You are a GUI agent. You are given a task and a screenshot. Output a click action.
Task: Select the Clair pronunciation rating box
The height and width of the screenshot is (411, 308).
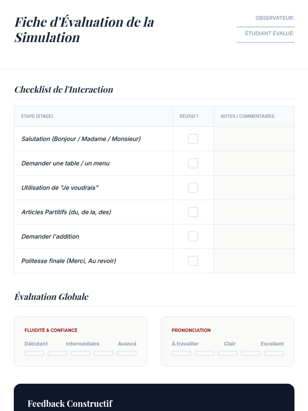pos(228,353)
